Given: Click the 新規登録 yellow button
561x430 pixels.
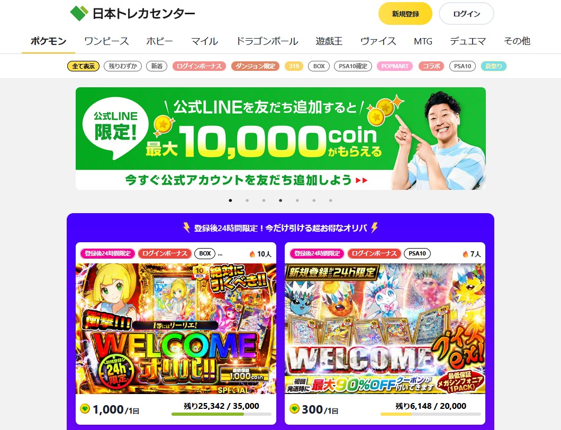Looking at the screenshot, I should pyautogui.click(x=405, y=14).
